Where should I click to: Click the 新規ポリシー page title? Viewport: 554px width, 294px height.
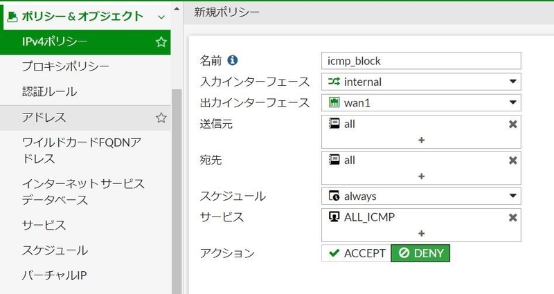[226, 12]
